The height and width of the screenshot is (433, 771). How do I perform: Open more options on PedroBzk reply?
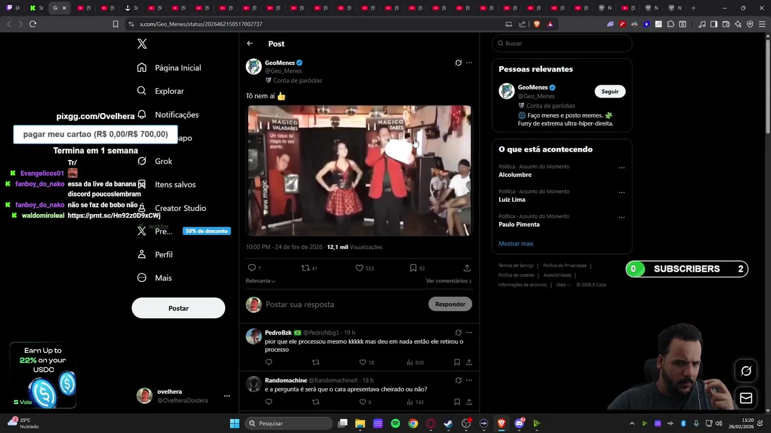[x=469, y=333]
